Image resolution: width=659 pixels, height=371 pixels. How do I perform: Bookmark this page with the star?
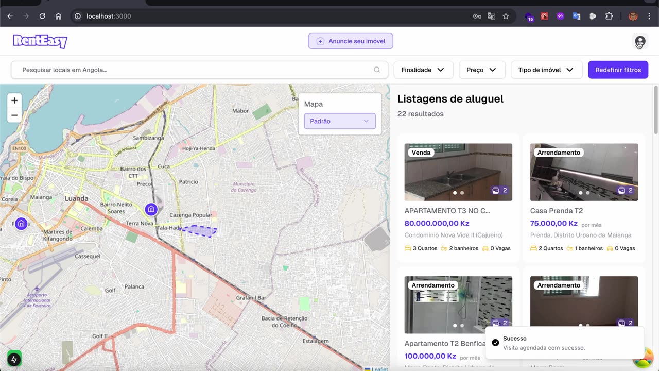coord(506,16)
